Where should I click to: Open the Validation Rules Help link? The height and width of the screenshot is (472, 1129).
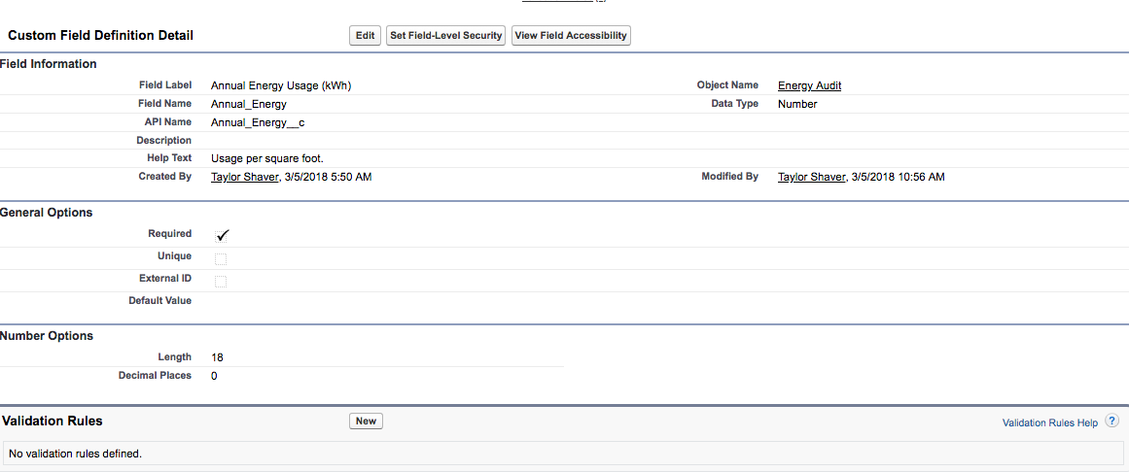(1049, 423)
